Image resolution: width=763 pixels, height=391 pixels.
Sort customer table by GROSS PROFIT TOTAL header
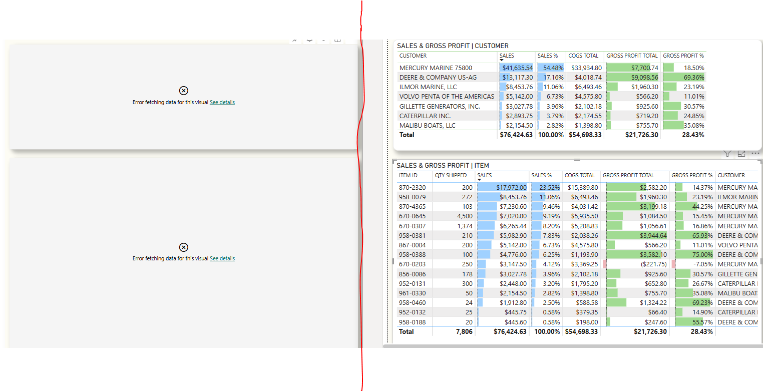point(632,56)
